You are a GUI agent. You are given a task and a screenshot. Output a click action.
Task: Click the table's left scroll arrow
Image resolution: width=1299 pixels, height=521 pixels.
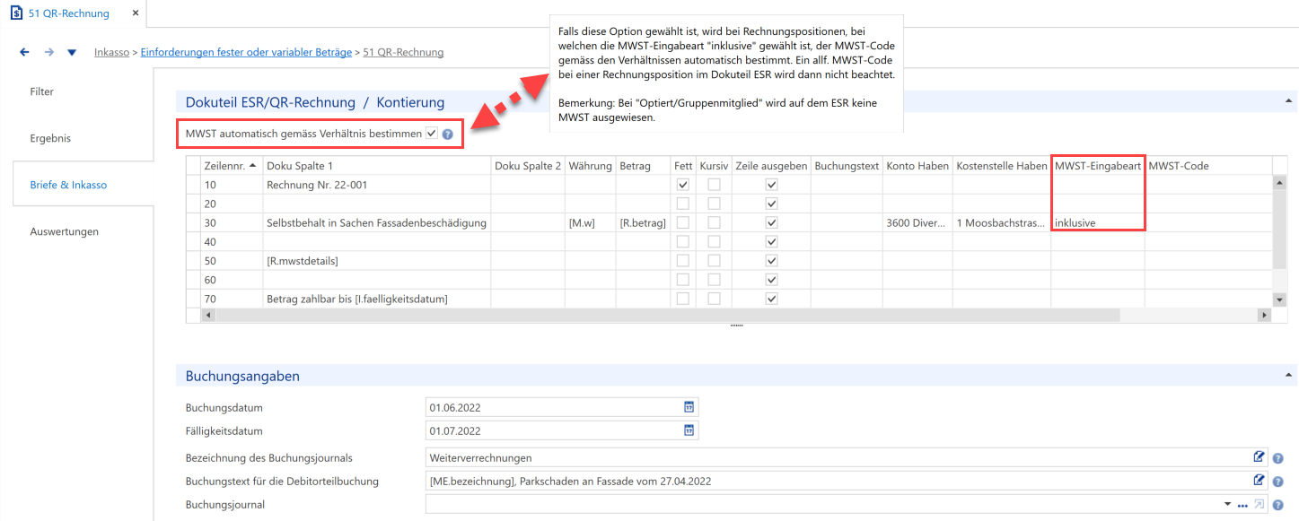pyautogui.click(x=209, y=315)
